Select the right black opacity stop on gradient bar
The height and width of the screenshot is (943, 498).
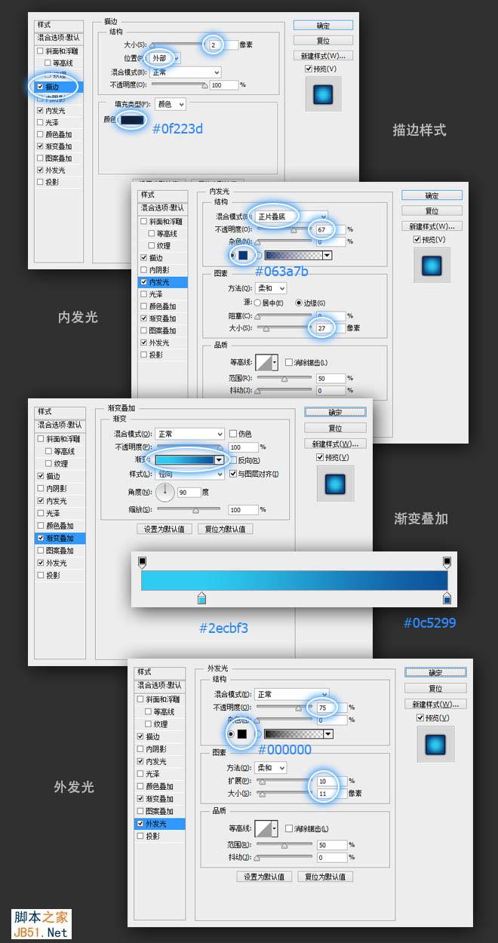447,562
